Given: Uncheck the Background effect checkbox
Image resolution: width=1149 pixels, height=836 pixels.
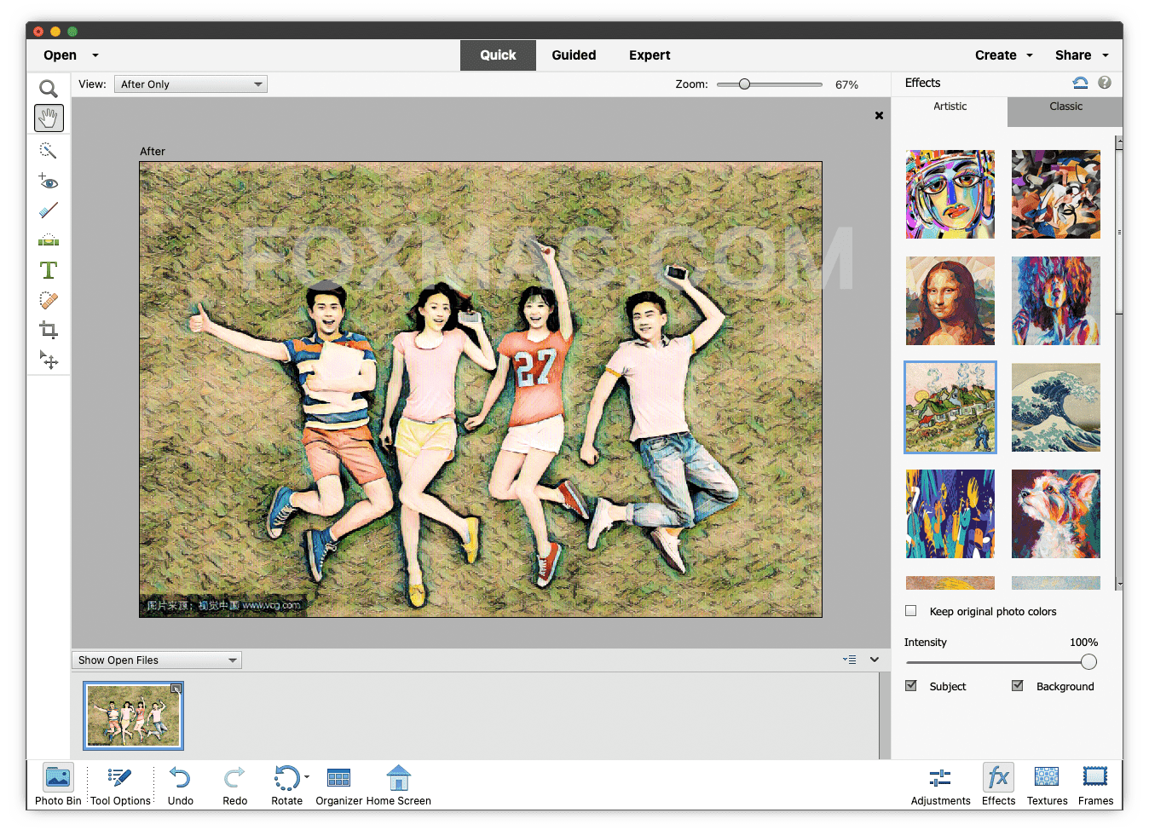Looking at the screenshot, I should [x=1017, y=685].
